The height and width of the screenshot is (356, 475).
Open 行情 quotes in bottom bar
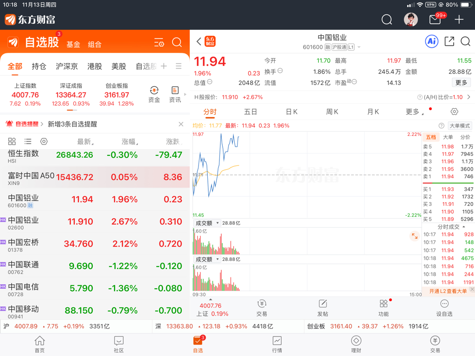click(x=277, y=344)
